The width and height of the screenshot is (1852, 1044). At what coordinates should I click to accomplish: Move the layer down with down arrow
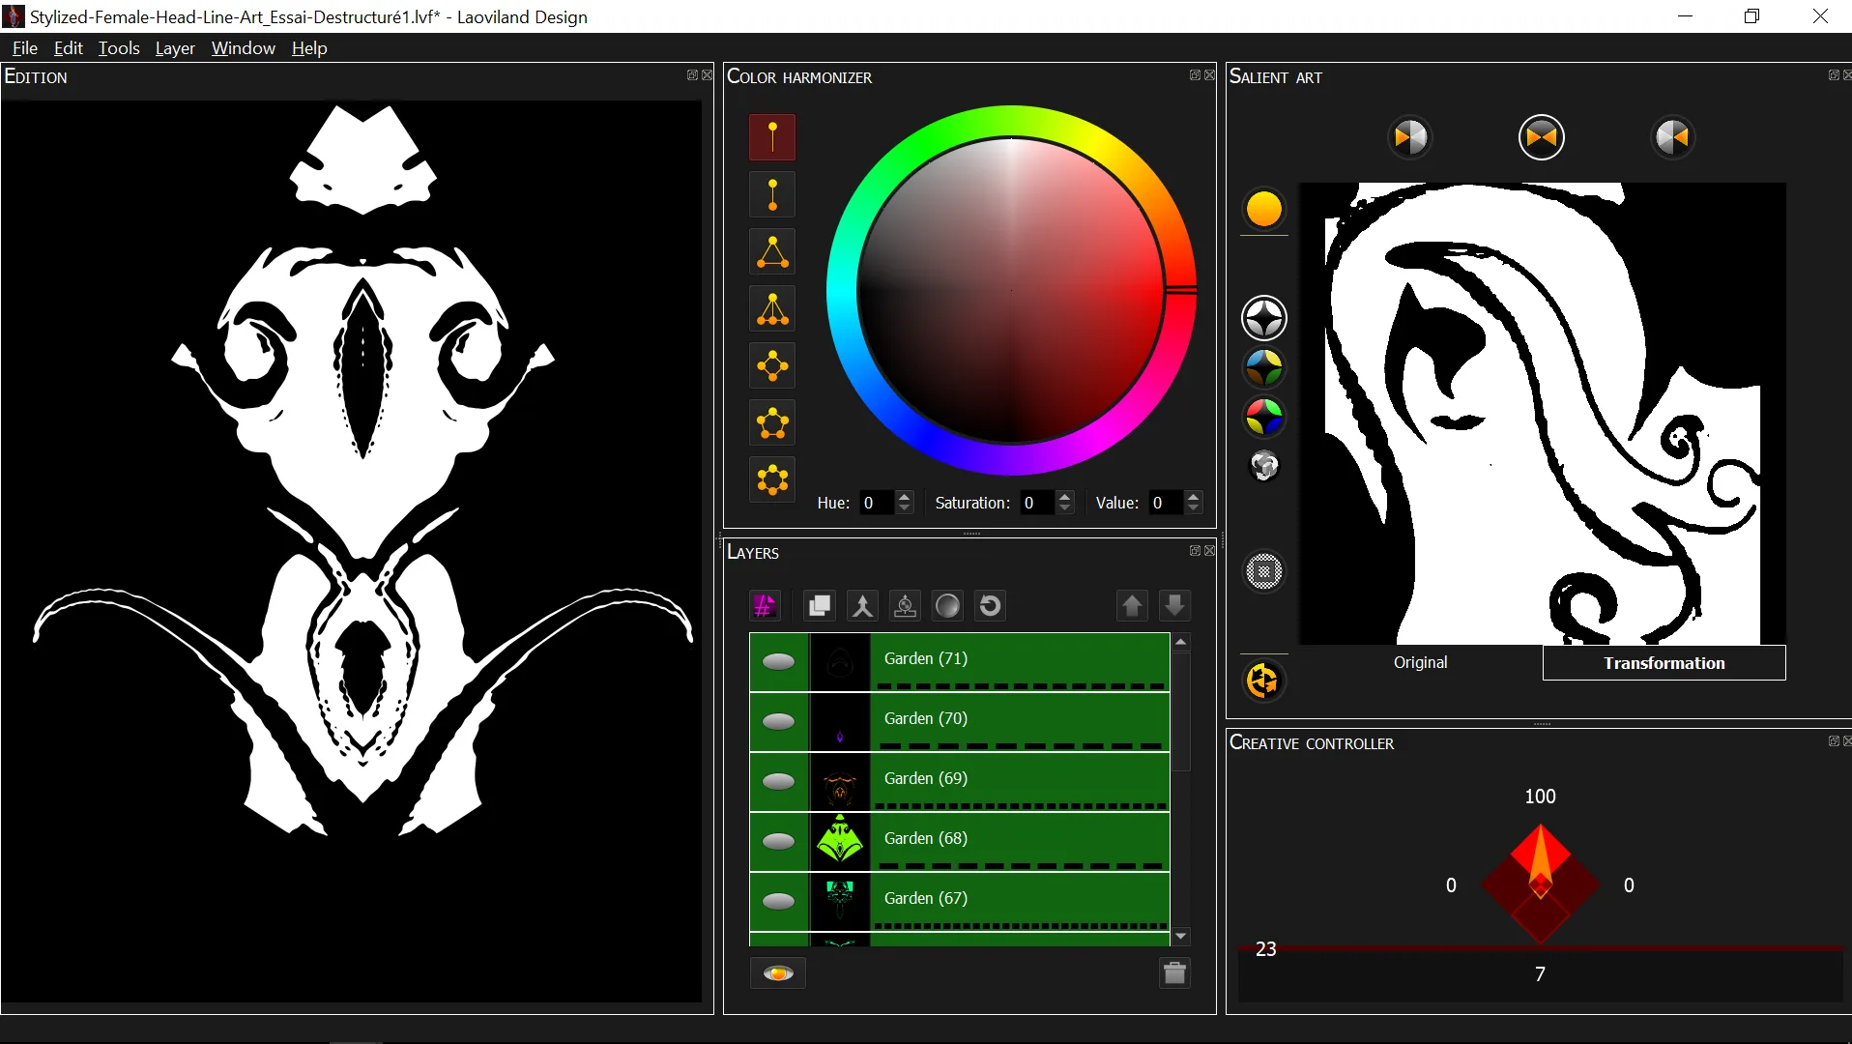click(x=1174, y=606)
